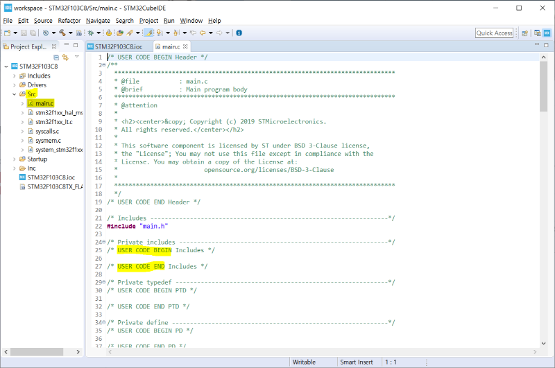Open the Project menu
This screenshot has width=555, height=368.
tap(148, 21)
